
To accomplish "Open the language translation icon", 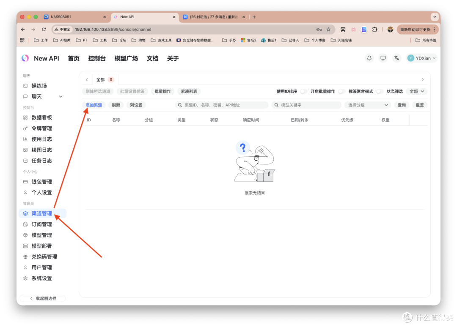I will click(x=396, y=58).
